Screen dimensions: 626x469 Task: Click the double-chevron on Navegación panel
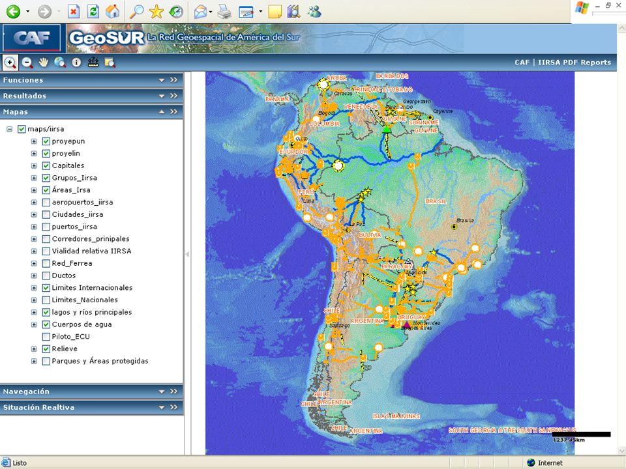click(173, 391)
